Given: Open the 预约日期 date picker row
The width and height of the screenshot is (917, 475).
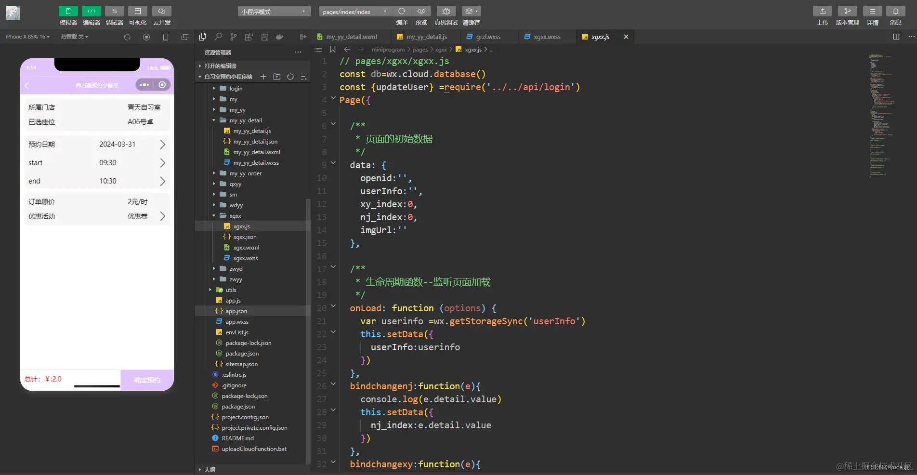Looking at the screenshot, I should click(x=97, y=145).
